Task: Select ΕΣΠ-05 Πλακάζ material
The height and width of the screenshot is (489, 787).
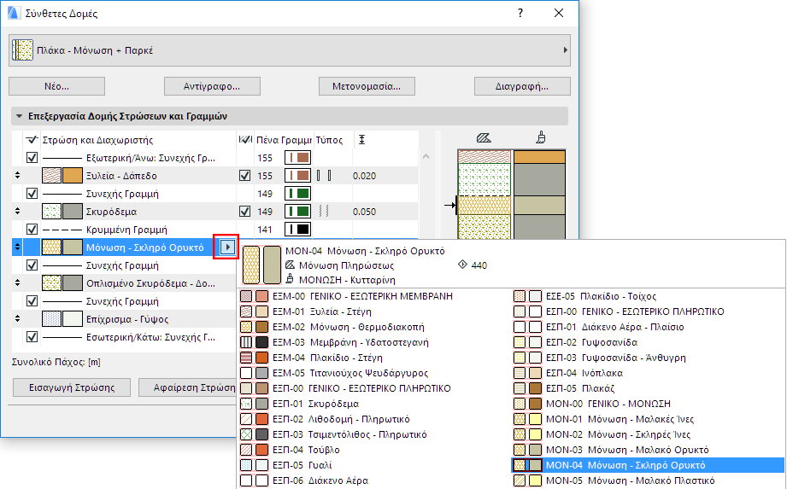Action: click(648, 388)
